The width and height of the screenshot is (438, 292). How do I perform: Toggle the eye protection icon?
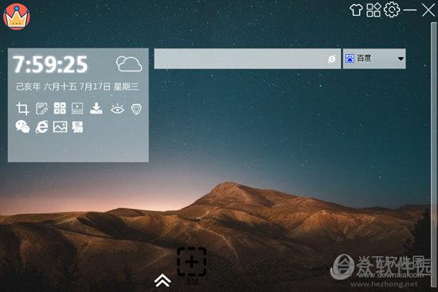tap(117, 109)
